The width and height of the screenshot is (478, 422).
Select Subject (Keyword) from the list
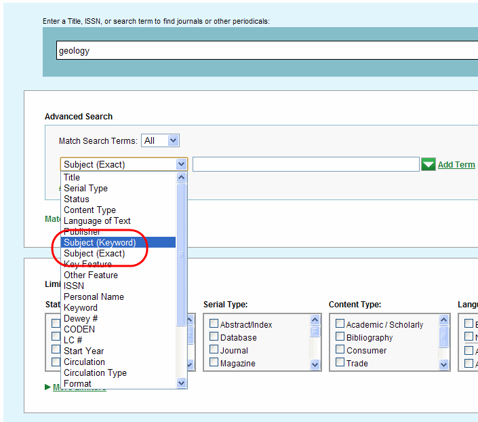[x=100, y=242]
